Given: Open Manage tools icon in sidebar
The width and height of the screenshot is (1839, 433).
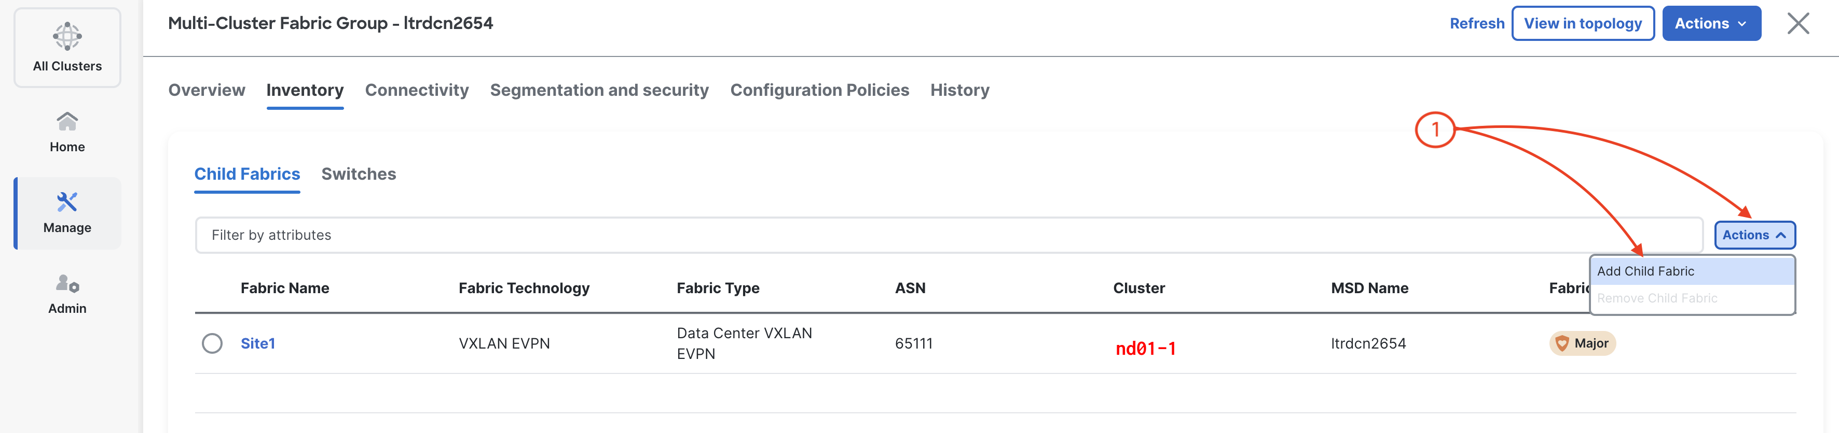Looking at the screenshot, I should click(67, 202).
